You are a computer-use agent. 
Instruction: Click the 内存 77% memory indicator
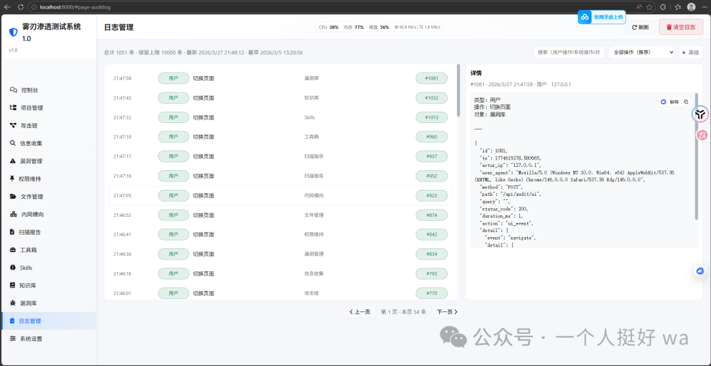(354, 27)
